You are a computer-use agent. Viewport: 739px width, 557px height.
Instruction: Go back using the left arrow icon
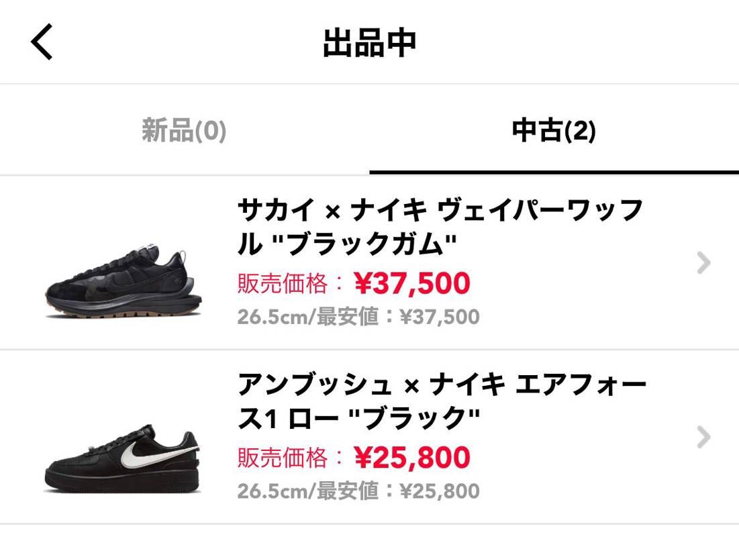42,42
